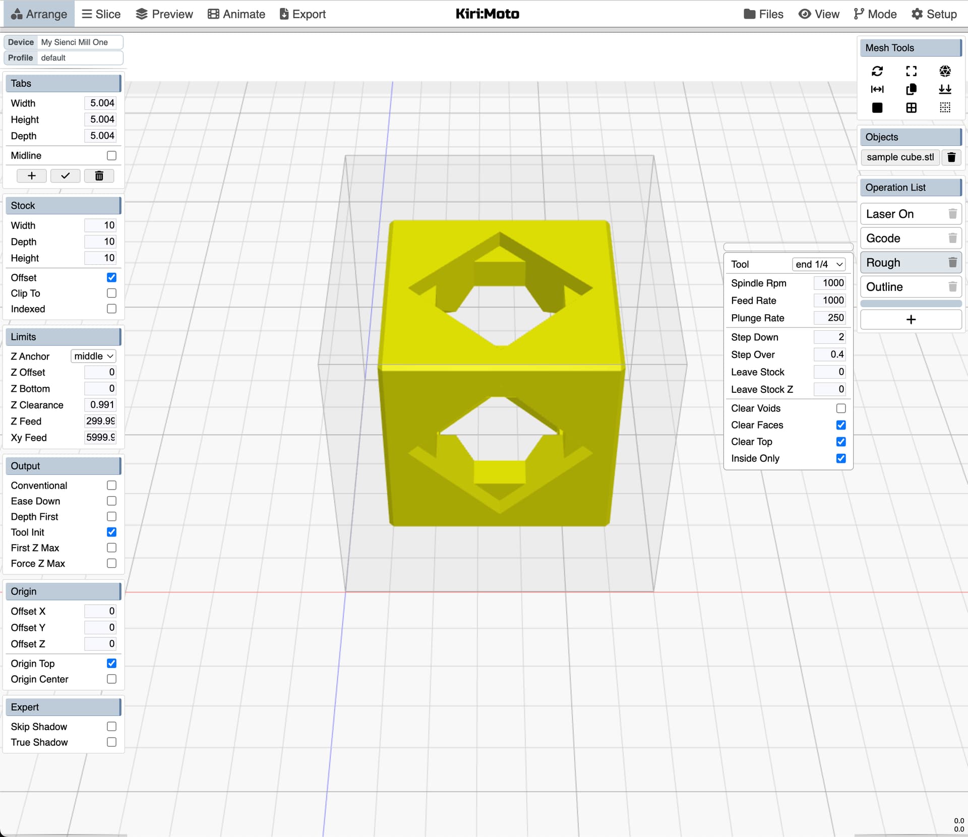Click the mirror mesh icon in Mesh Tools

(877, 89)
